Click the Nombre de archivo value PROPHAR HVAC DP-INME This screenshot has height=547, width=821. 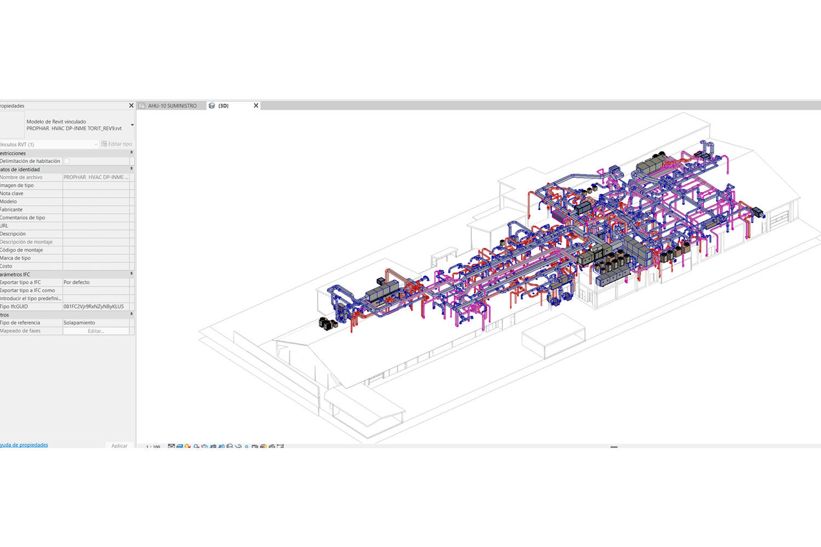click(x=96, y=177)
